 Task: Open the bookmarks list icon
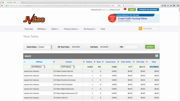pos(165,6)
